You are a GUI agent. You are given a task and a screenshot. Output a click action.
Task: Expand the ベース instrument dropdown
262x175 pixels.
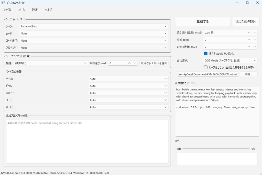[128, 79]
